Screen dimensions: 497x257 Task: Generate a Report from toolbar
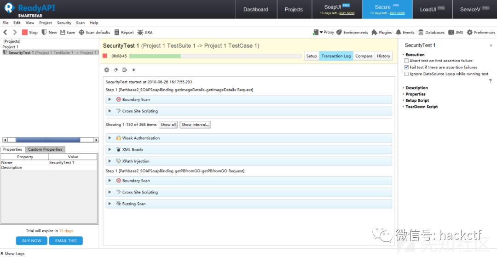coord(124,32)
